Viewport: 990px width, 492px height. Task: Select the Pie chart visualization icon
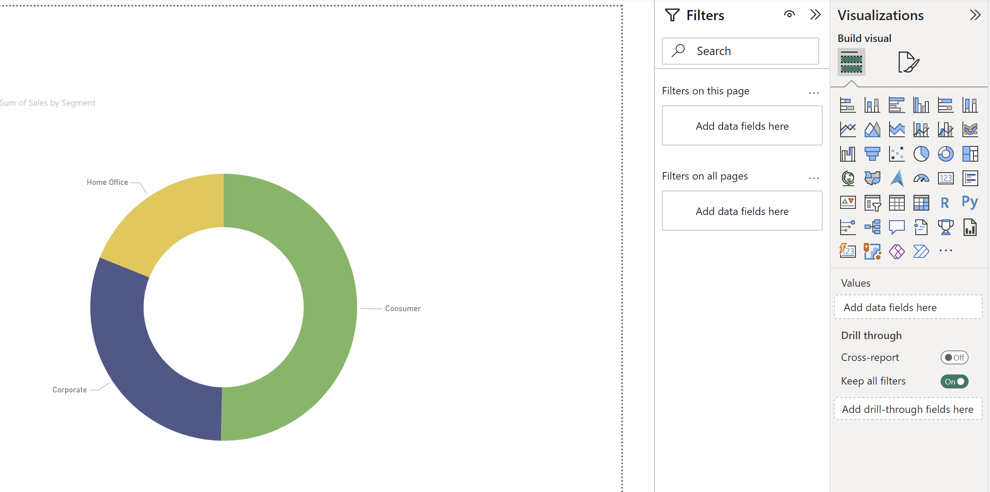pyautogui.click(x=921, y=154)
